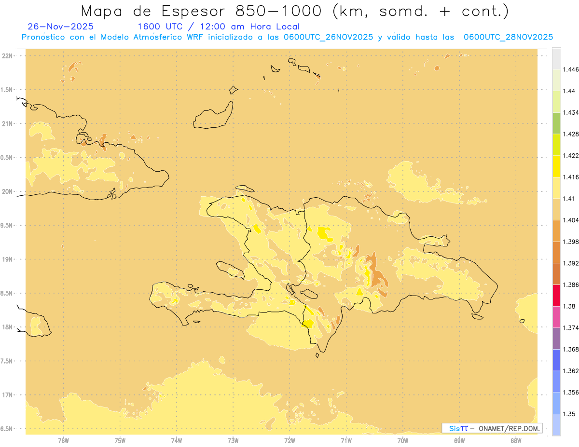This screenshot has height=447, width=579.
Task: Click the '1.398' color scale value
Action: pos(571,242)
